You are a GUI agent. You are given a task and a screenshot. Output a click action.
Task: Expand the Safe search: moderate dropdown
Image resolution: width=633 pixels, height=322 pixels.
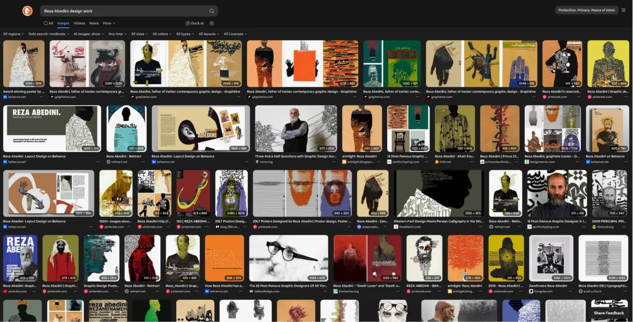(49, 34)
